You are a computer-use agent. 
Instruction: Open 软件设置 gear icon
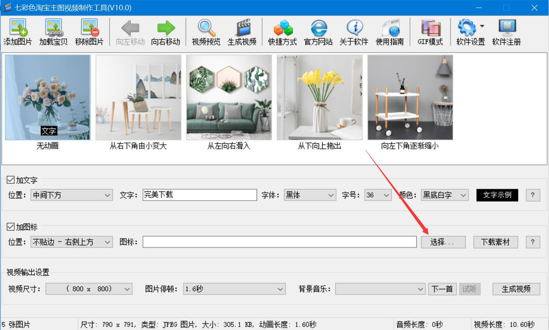click(466, 28)
